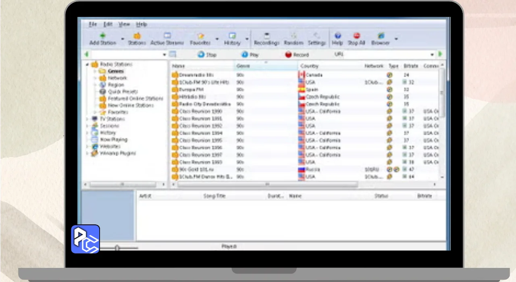Open the File menu

click(93, 24)
